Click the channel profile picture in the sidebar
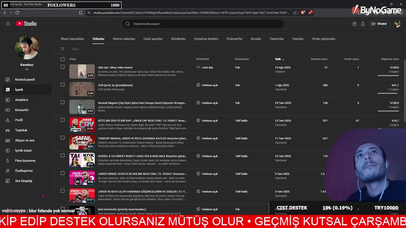 [27, 47]
